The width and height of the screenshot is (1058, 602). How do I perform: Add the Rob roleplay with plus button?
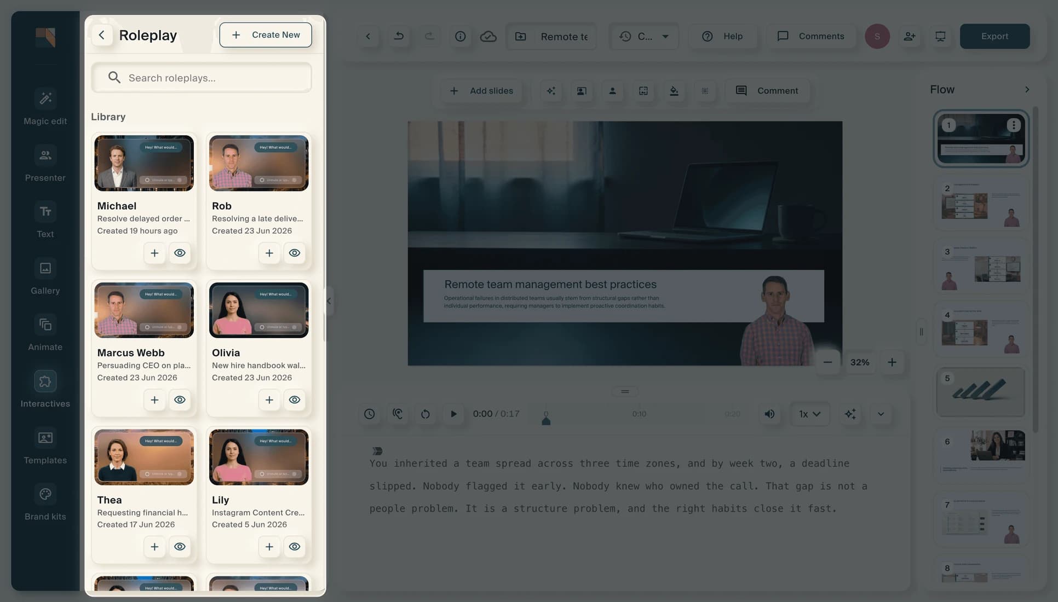[x=269, y=253]
